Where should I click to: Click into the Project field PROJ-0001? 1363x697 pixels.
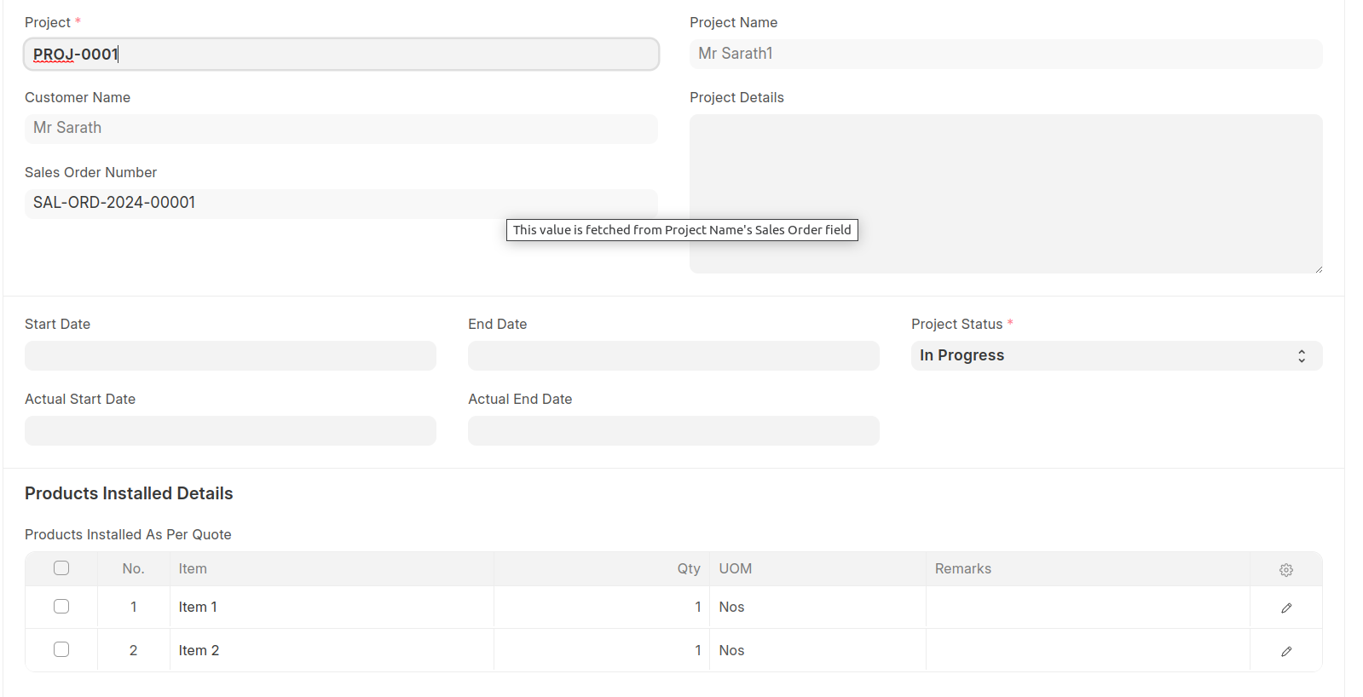[341, 55]
